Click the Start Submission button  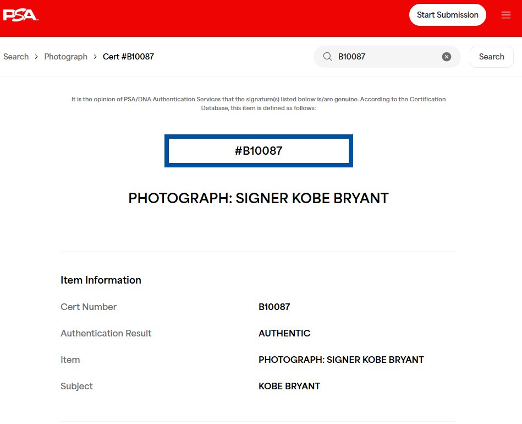coord(447,15)
